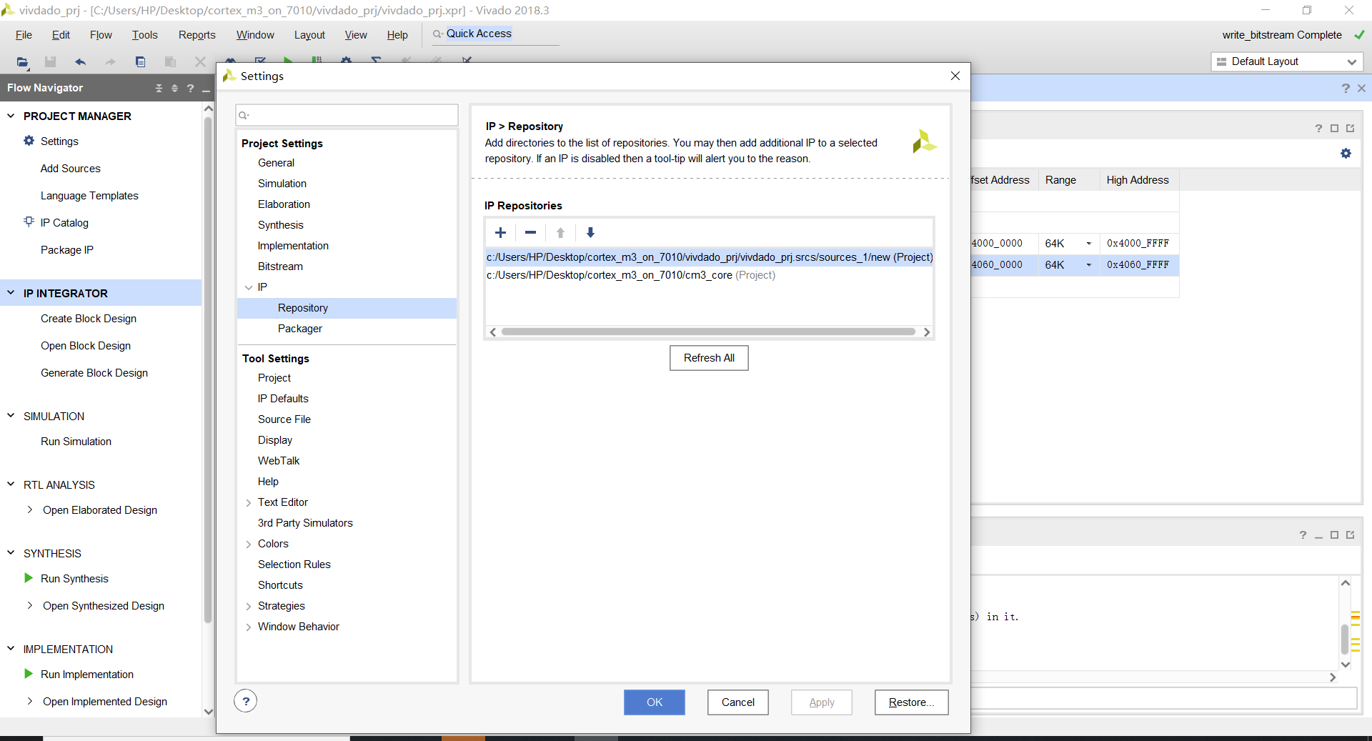Click OK in Settings dialog

(x=655, y=702)
